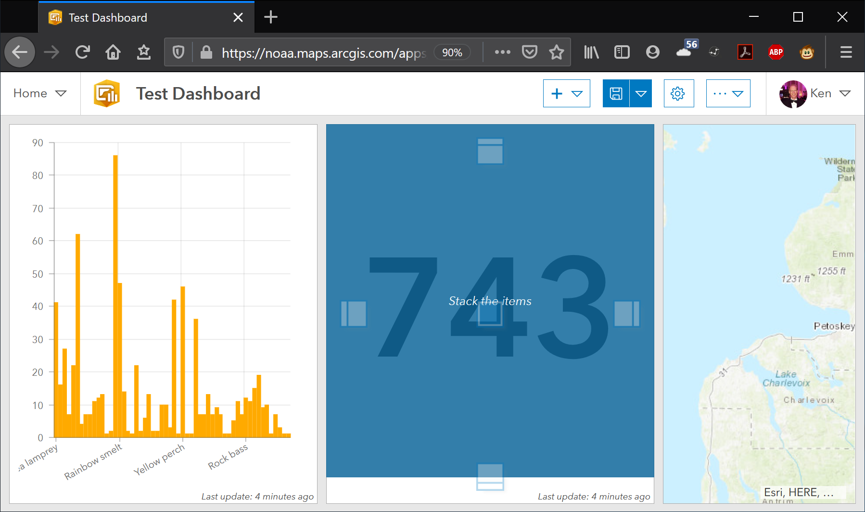
Task: Open the Firefox Library icon
Action: [x=591, y=52]
